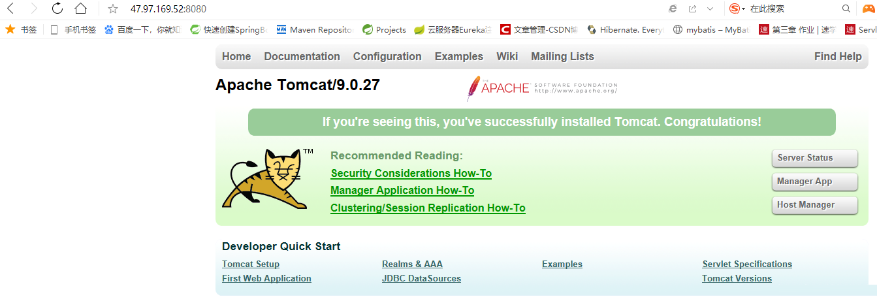This screenshot has width=877, height=301.
Task: Open the Manager App button
Action: coord(814,182)
